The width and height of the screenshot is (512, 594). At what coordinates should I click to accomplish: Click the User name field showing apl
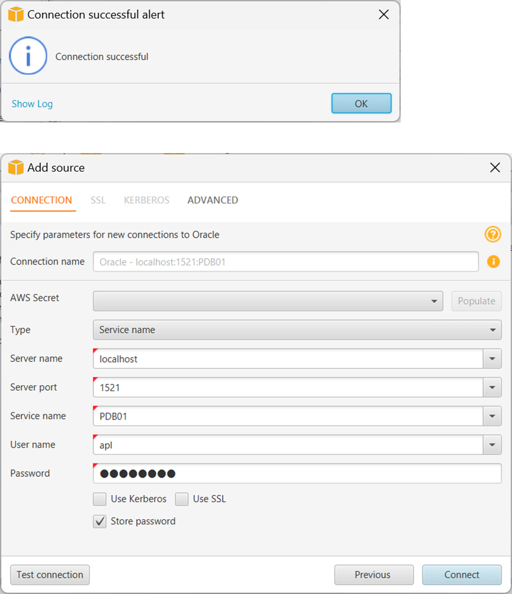(x=288, y=445)
